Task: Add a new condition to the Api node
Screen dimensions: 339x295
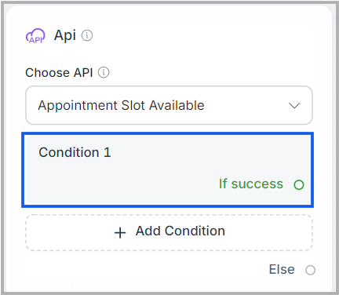Action: [x=169, y=232]
